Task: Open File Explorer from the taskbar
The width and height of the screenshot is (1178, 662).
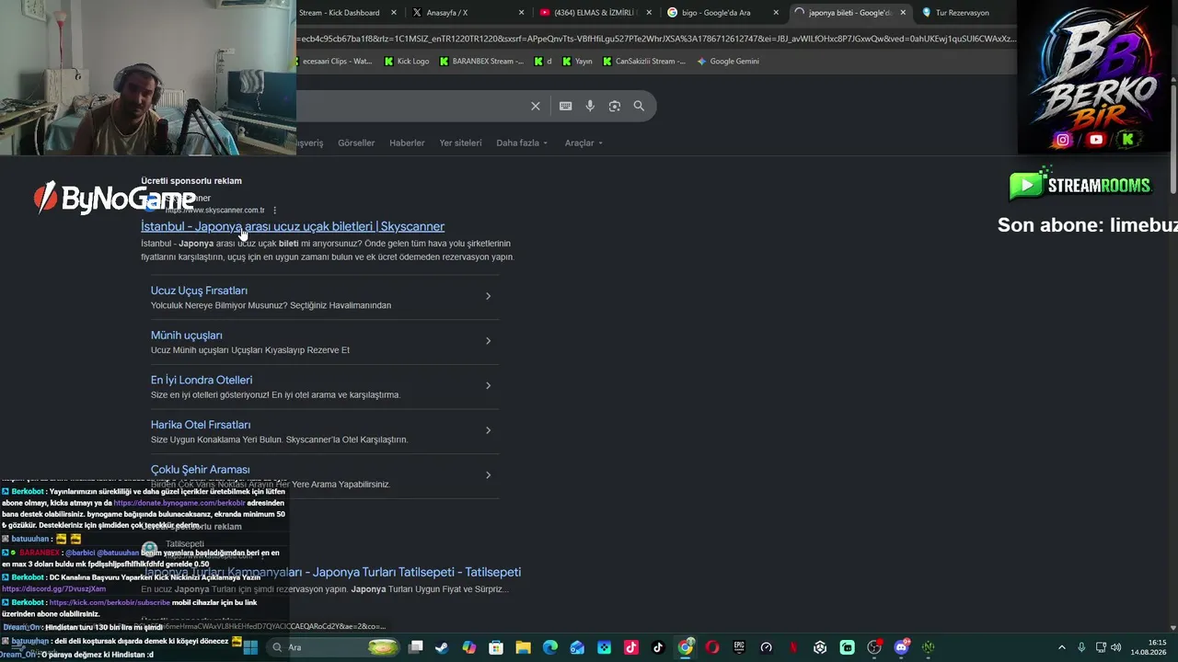Action: click(523, 647)
